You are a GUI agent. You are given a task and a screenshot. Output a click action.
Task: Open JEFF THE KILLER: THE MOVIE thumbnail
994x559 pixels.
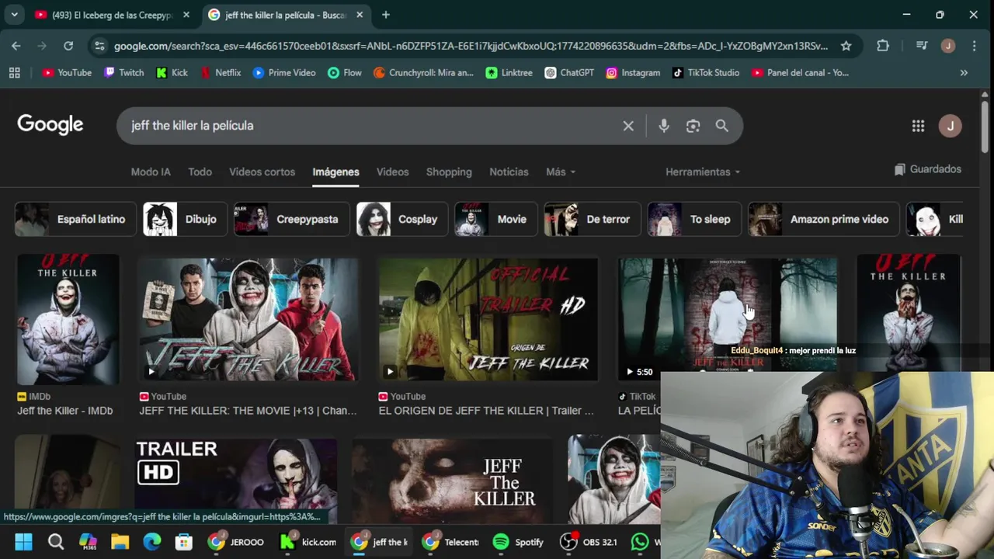(248, 320)
